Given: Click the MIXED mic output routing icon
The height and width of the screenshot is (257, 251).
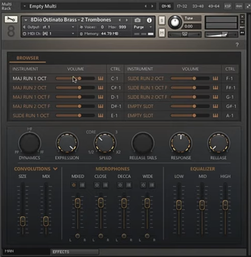Looking at the screenshot, I should (82, 185).
